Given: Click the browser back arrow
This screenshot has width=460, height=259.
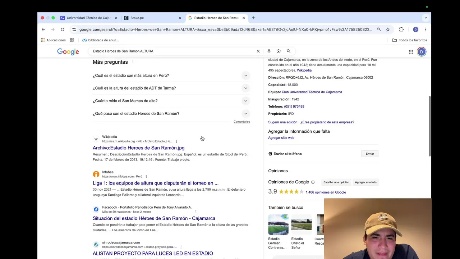Looking at the screenshot, I should tap(43, 29).
